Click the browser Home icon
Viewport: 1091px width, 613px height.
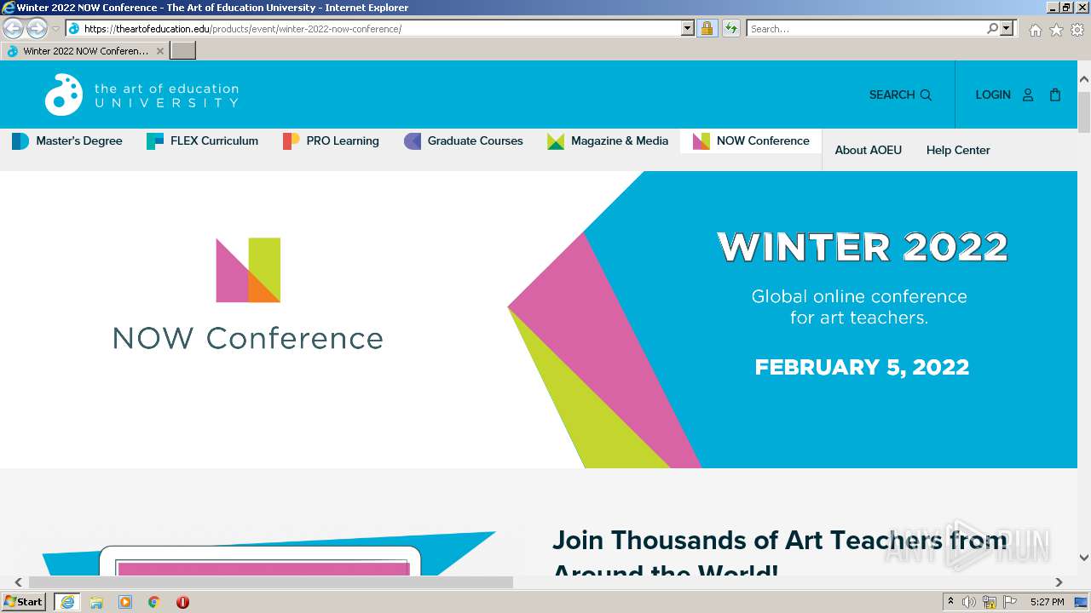(x=1035, y=30)
